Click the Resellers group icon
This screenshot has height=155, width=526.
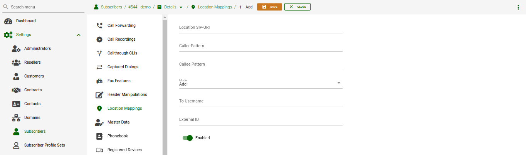[16, 63]
